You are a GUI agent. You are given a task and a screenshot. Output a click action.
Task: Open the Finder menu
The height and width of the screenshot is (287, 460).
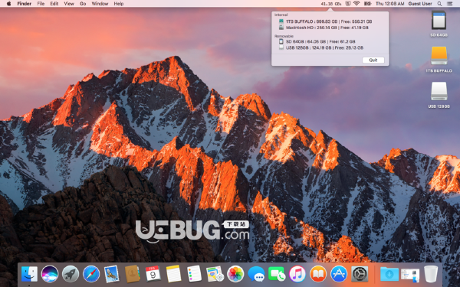pyautogui.click(x=24, y=4)
